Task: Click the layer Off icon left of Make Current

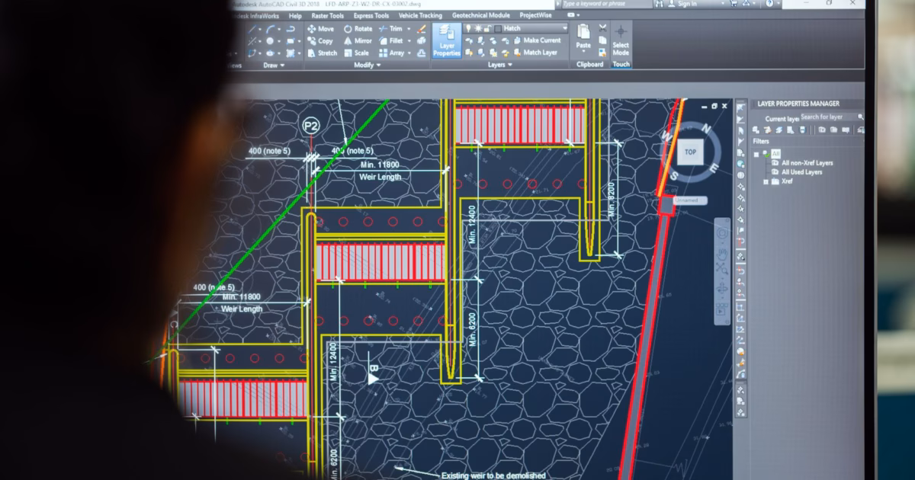Action: pos(469,40)
